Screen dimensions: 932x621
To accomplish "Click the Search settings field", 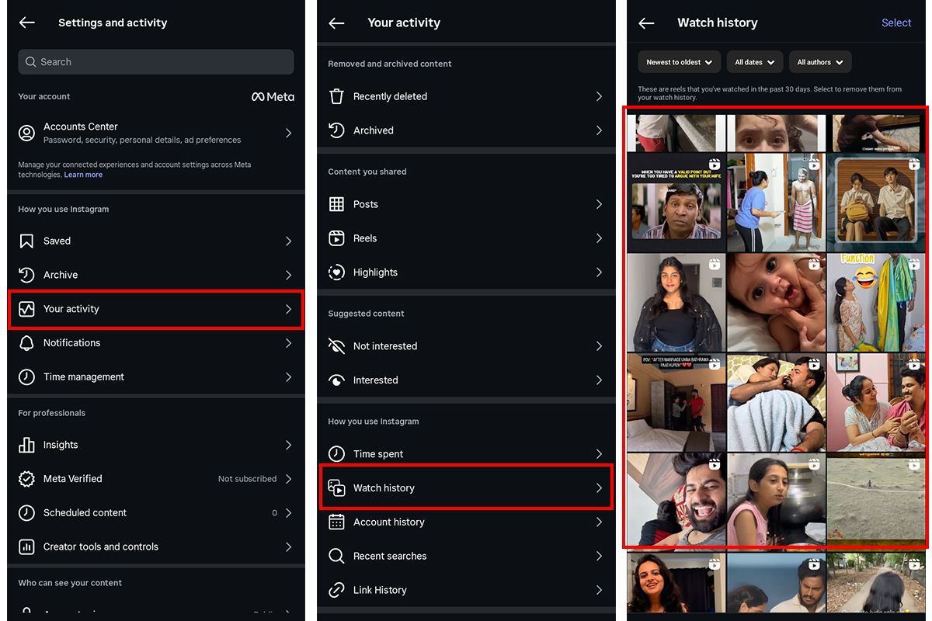I will pos(156,62).
